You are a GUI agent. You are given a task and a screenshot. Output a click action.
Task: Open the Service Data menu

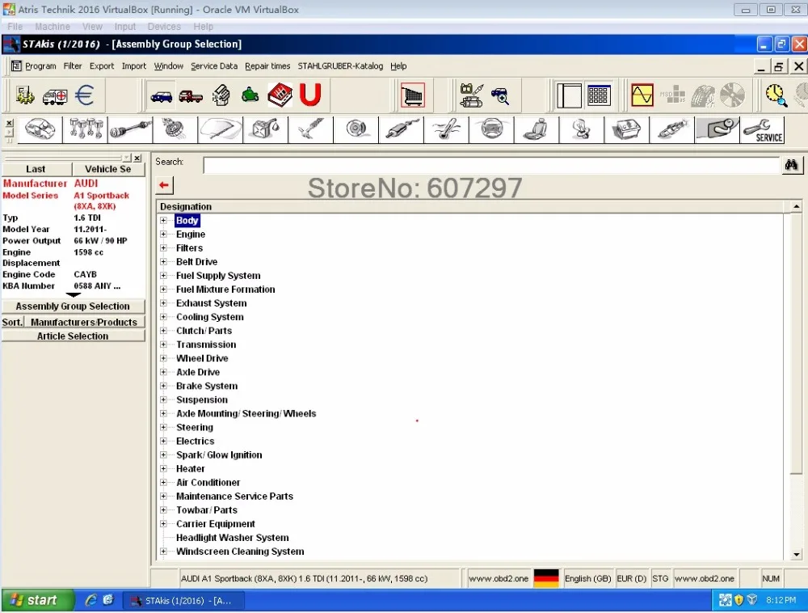[x=214, y=66]
